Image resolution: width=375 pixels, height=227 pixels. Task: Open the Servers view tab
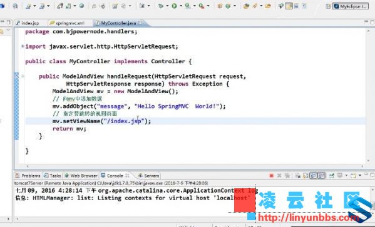[x=149, y=176]
